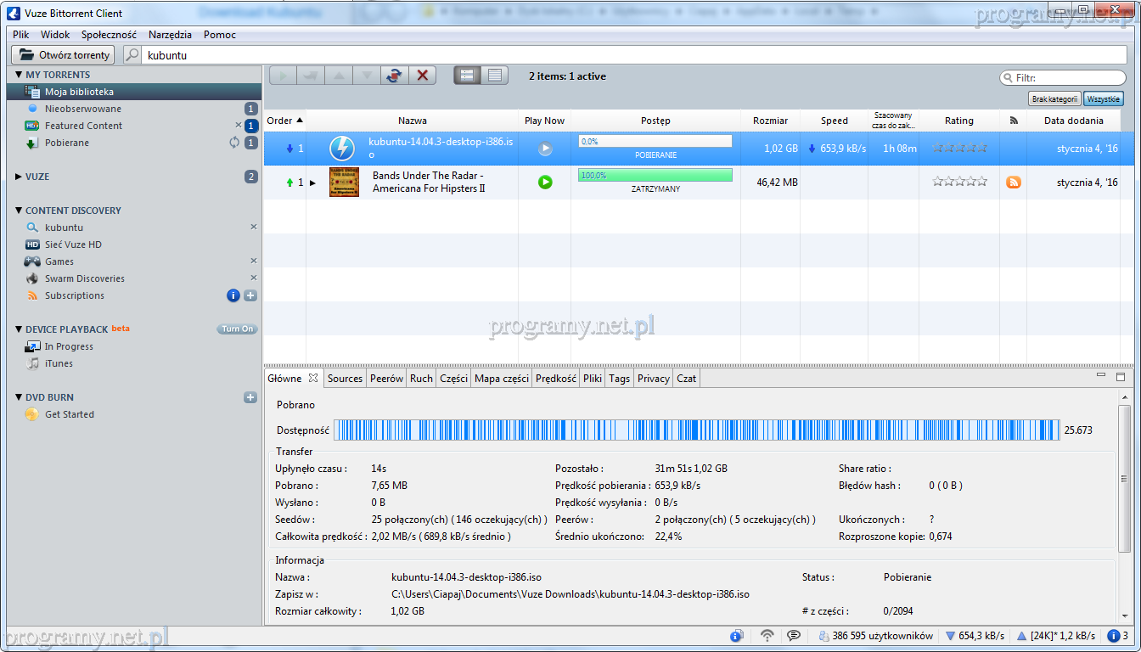This screenshot has width=1141, height=652.
Task: Select the Wszystkie category filter
Action: [x=1103, y=99]
